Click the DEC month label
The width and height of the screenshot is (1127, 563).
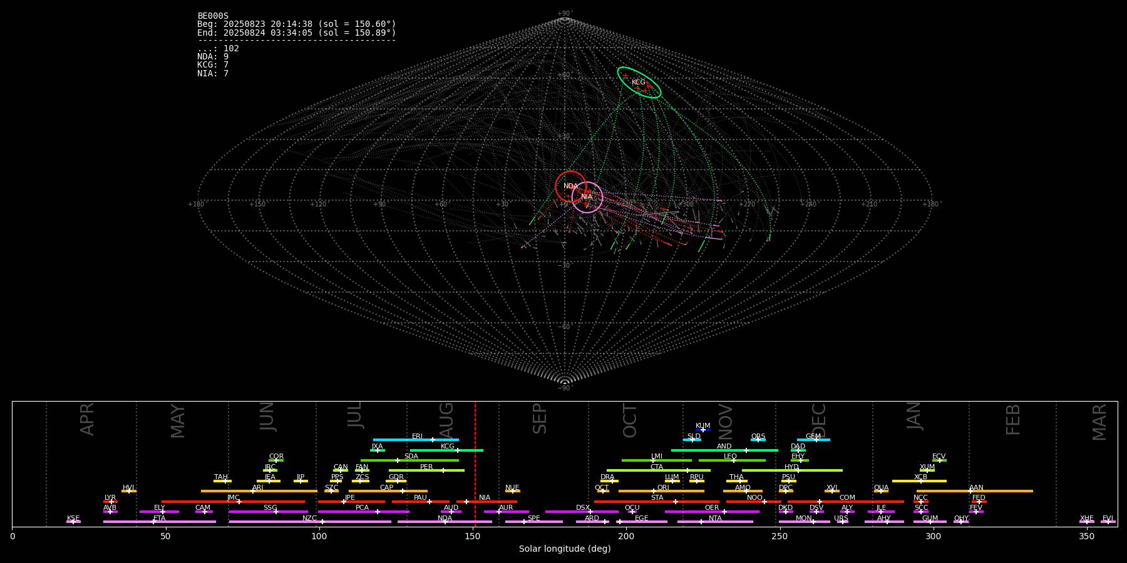coord(819,420)
